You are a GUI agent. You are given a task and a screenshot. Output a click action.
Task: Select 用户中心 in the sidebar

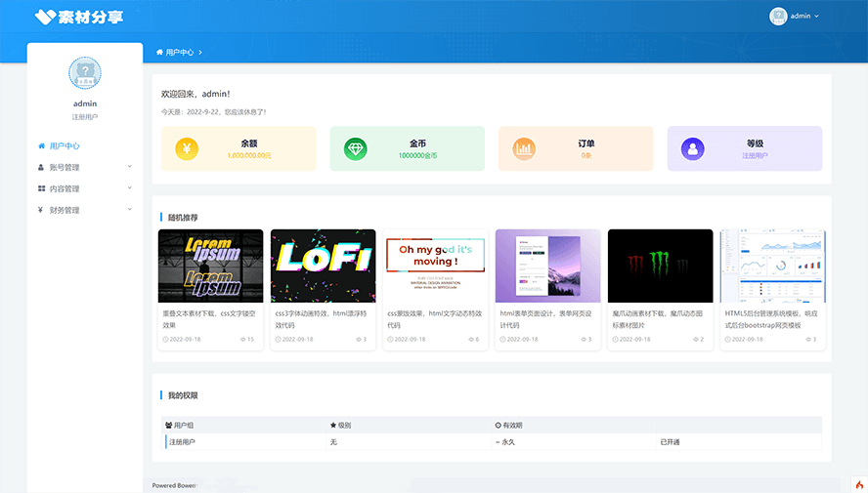pyautogui.click(x=65, y=145)
